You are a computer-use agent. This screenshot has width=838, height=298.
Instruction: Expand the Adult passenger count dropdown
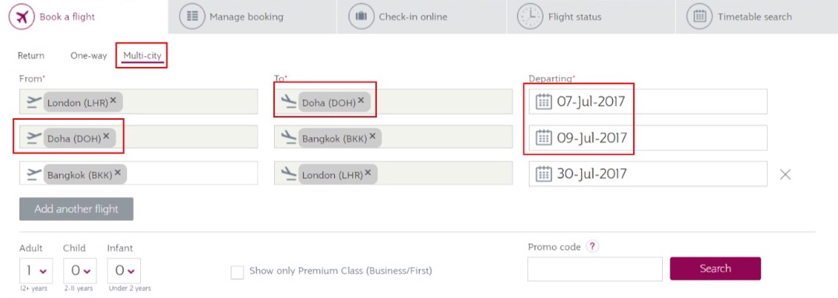point(36,271)
